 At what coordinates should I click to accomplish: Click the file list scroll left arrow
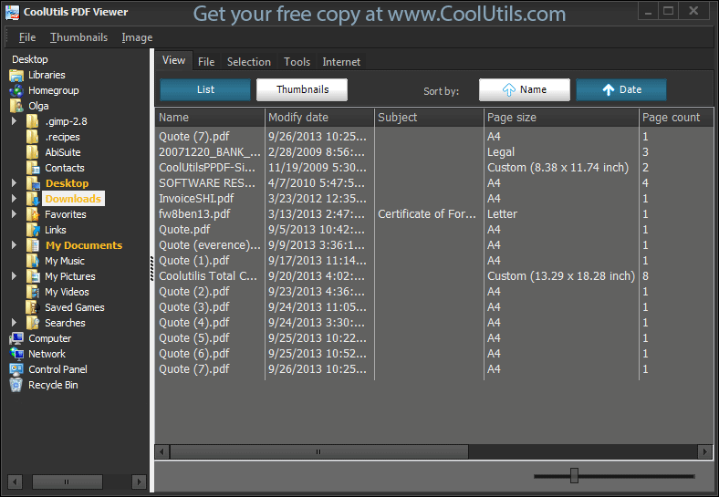point(162,452)
